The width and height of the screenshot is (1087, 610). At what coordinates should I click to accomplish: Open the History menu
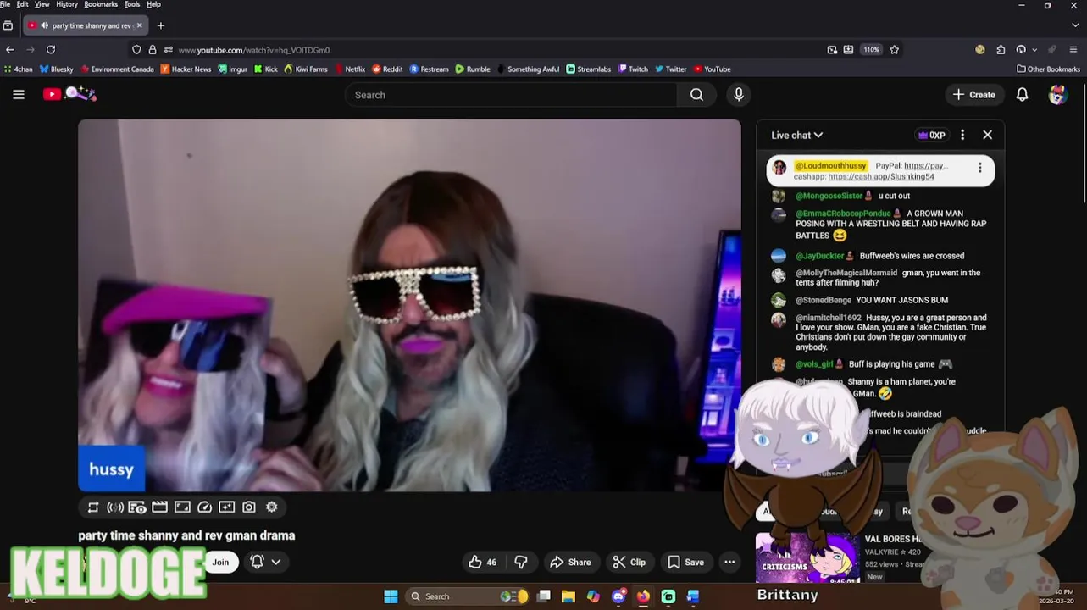pyautogui.click(x=67, y=4)
